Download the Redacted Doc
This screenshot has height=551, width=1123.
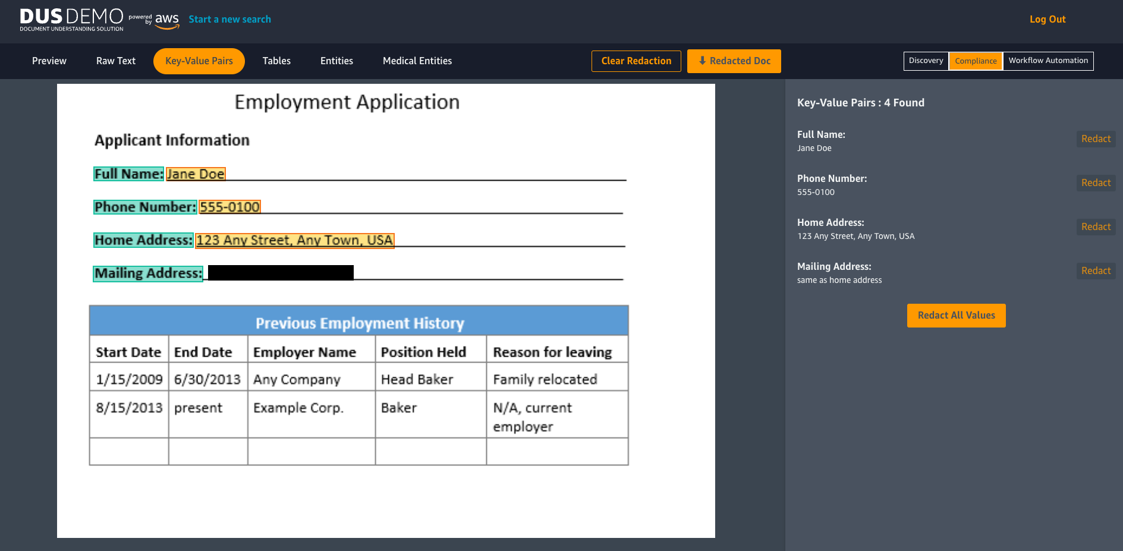(x=734, y=61)
